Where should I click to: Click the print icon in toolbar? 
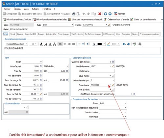pos(74,14)
